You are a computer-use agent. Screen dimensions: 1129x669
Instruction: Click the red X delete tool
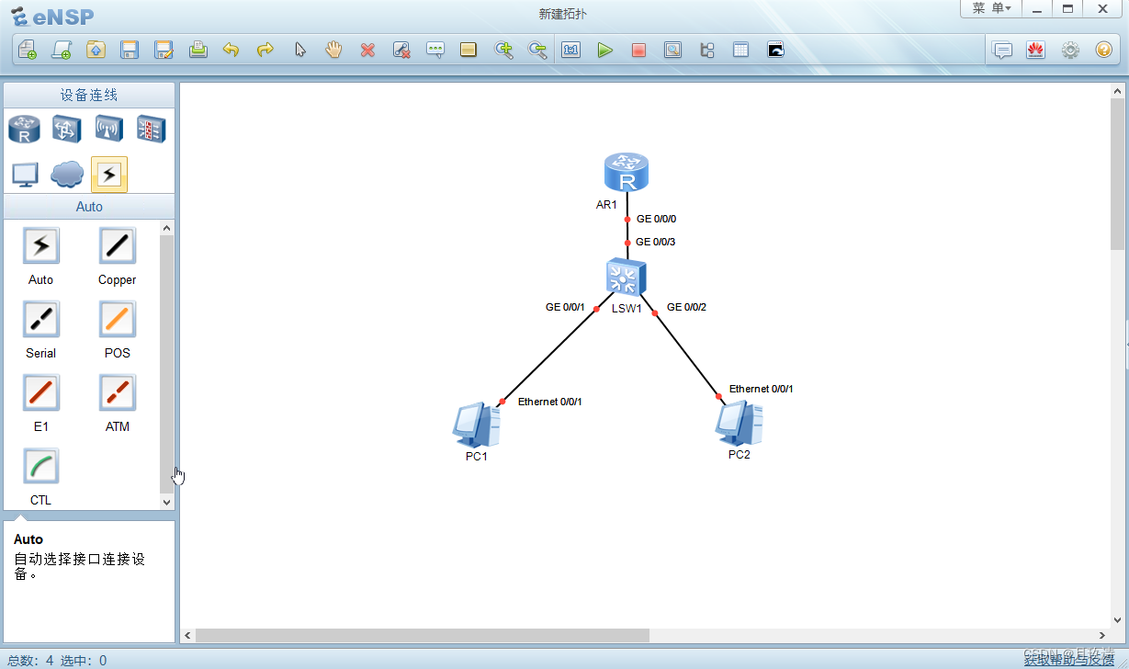tap(367, 50)
